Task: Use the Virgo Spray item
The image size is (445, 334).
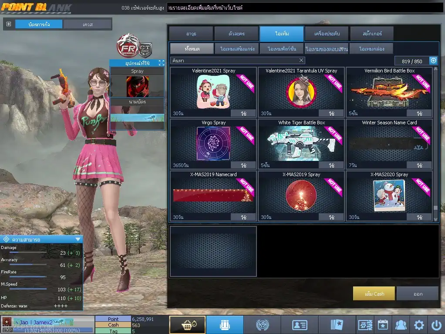Action: 243,165
